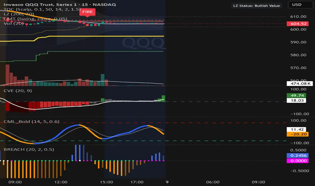Click the 570.00 price axis label
The width and height of the screenshot is (315, 186).
click(298, 68)
